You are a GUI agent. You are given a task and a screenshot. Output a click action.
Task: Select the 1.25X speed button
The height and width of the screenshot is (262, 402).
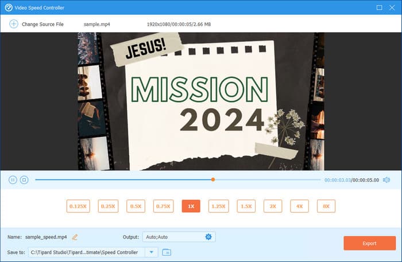(x=218, y=206)
